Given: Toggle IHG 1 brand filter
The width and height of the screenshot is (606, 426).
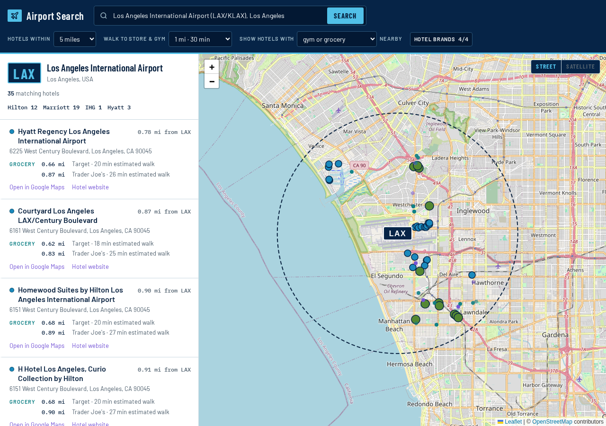Looking at the screenshot, I should point(94,107).
